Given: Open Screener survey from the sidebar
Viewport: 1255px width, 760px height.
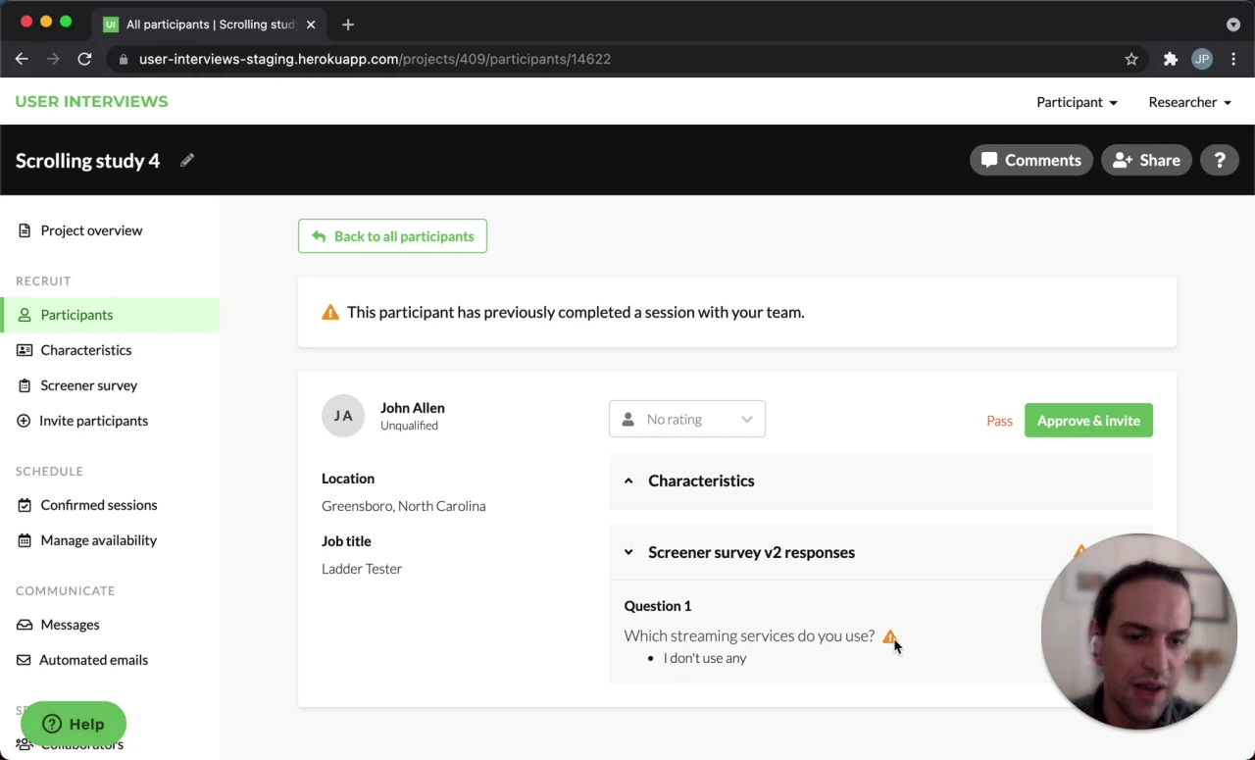Looking at the screenshot, I should 88,385.
